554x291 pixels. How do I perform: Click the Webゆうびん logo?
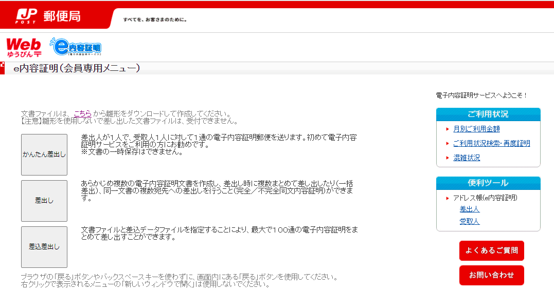click(24, 47)
